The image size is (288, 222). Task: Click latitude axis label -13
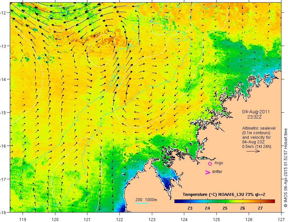pyautogui.click(x=4, y=46)
